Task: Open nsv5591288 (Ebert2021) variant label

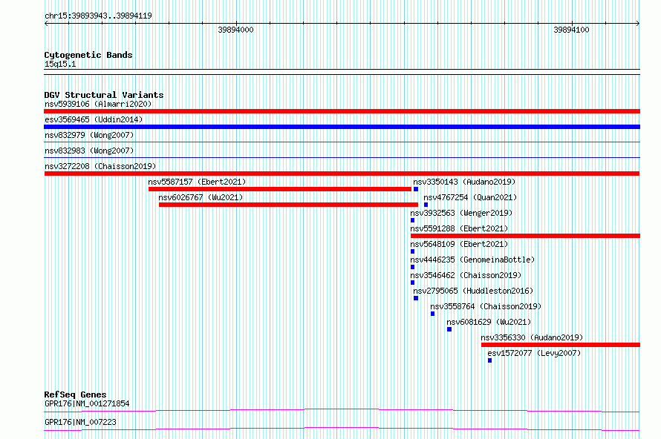Action: point(459,228)
